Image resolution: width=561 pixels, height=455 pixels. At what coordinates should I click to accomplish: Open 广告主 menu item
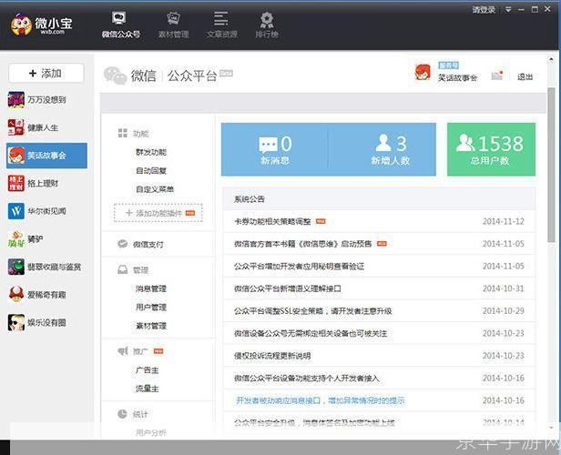[x=147, y=370]
